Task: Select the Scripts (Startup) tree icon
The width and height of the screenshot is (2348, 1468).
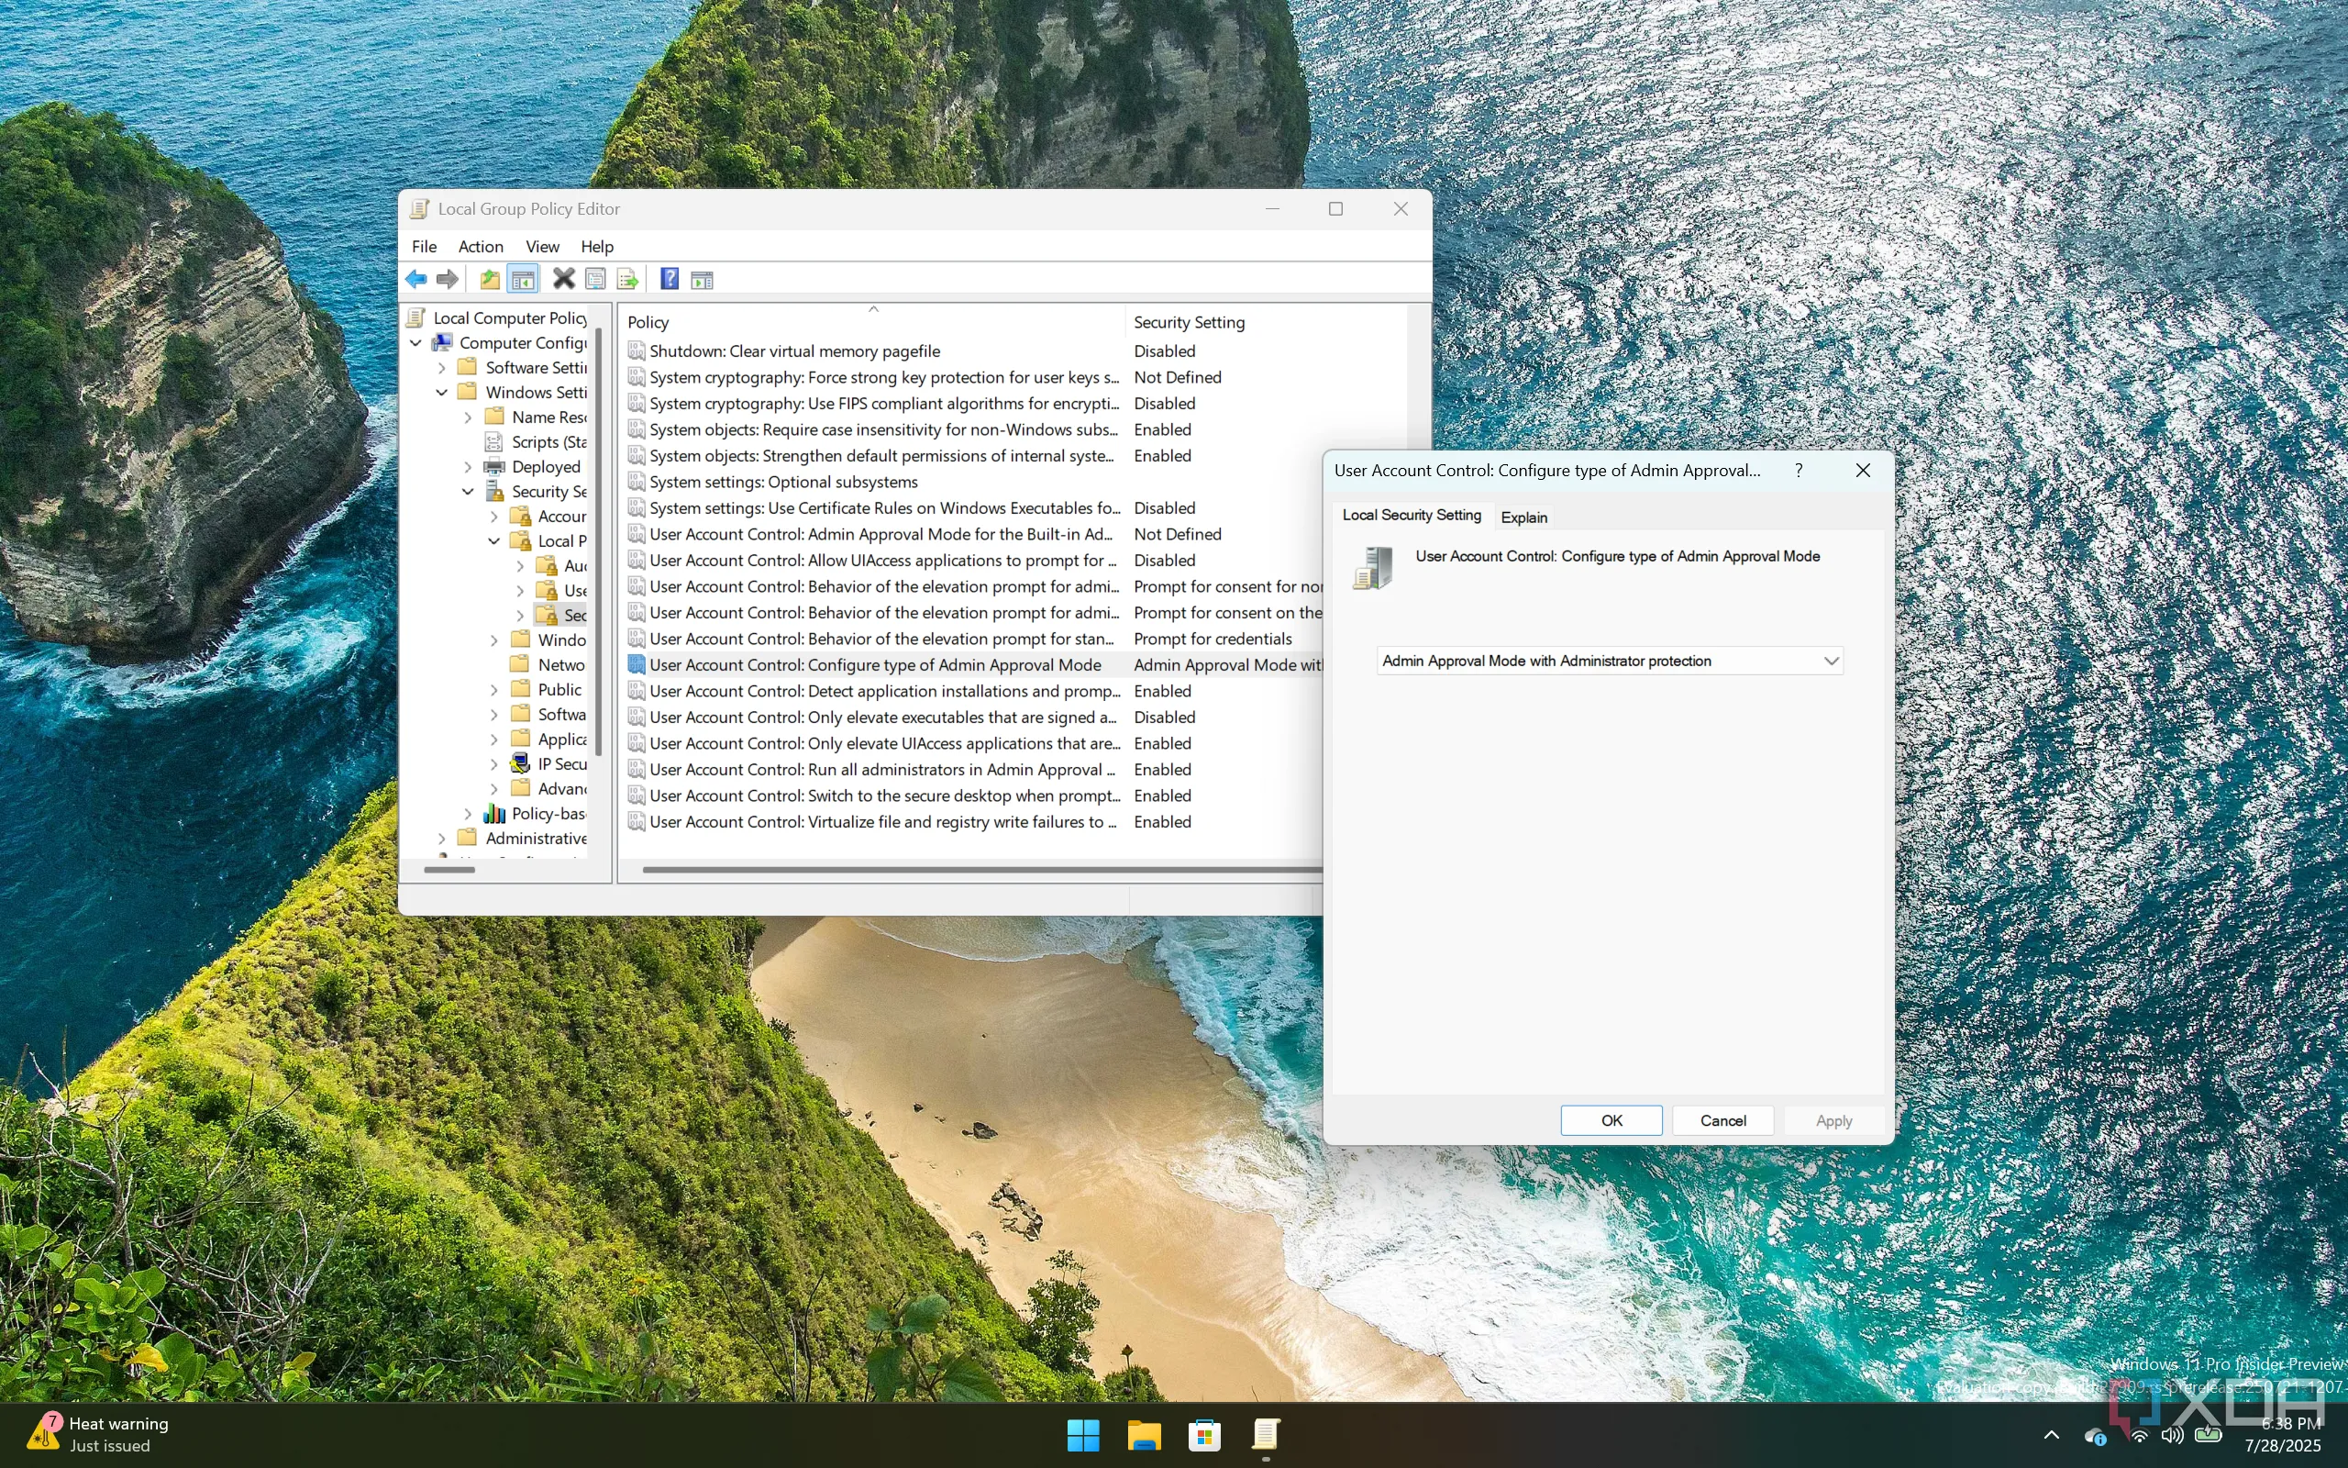Action: (493, 441)
